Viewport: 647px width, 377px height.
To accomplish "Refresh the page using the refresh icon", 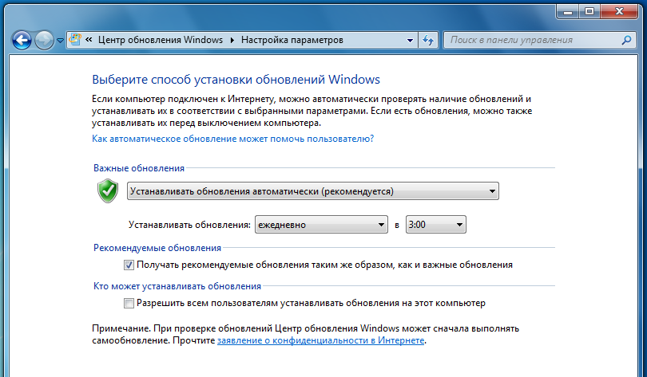I will (x=428, y=41).
